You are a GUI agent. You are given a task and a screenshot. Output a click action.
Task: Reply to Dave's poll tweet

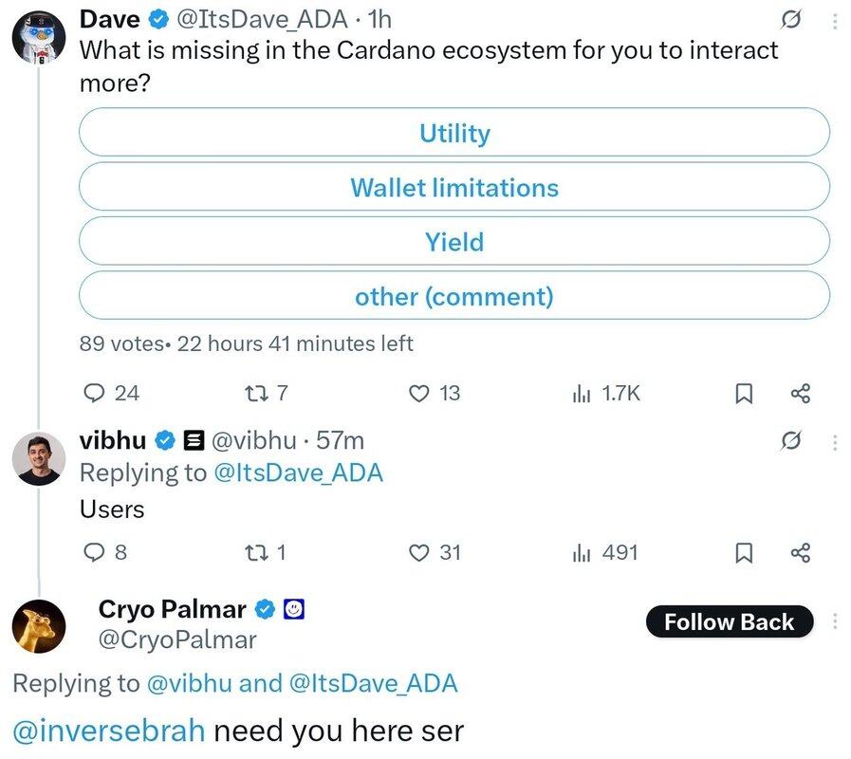tap(95, 393)
